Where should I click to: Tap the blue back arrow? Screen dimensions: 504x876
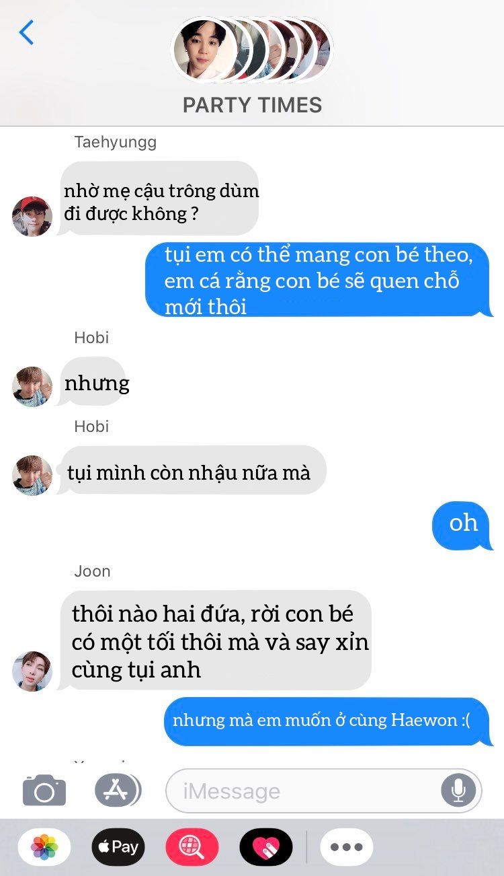[x=26, y=32]
